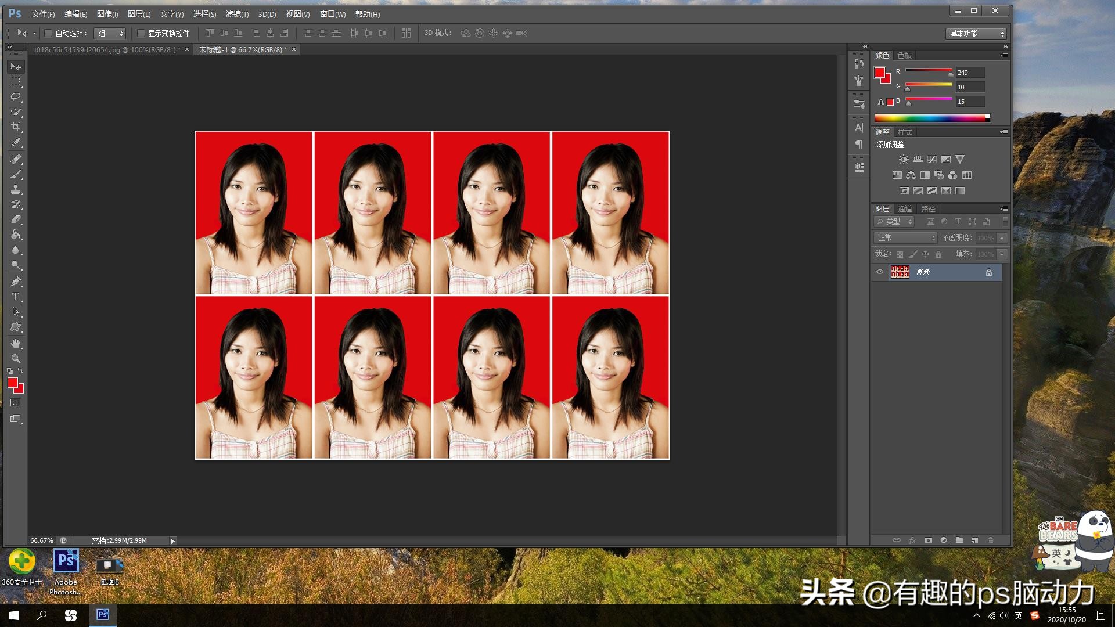The height and width of the screenshot is (627, 1115).
Task: Click the Zoom tool in toolbar
Action: (x=16, y=359)
